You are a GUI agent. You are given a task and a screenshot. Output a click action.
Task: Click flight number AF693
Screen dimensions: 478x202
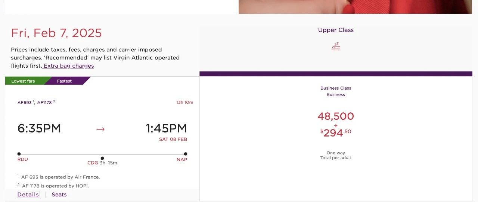pyautogui.click(x=25, y=103)
